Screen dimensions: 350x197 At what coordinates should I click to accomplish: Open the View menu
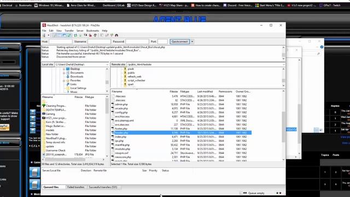click(x=59, y=31)
